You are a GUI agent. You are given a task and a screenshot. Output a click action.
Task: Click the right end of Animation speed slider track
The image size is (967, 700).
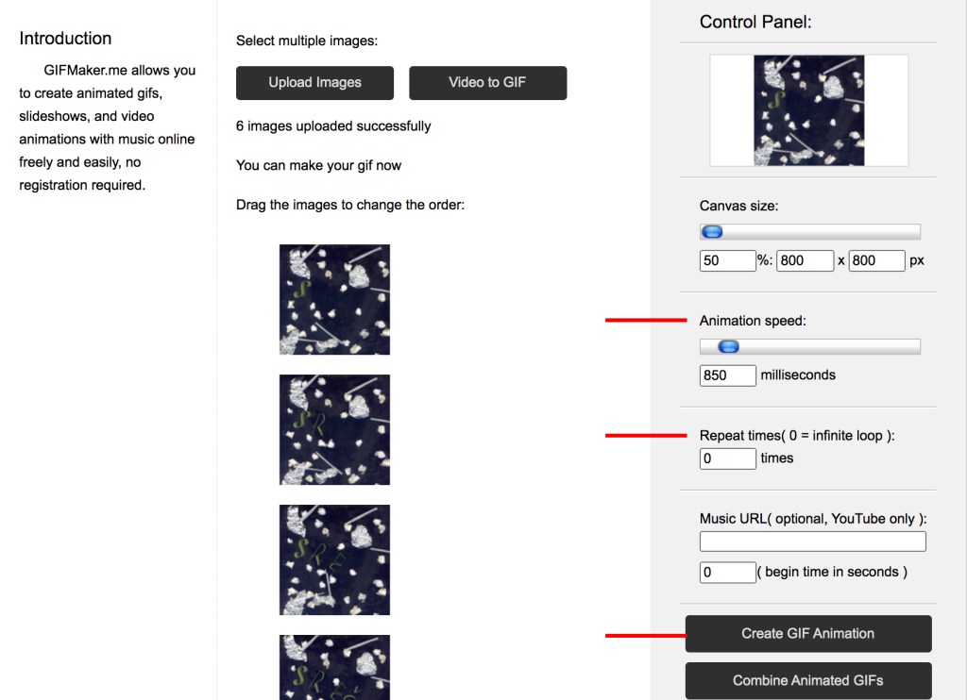tap(912, 347)
